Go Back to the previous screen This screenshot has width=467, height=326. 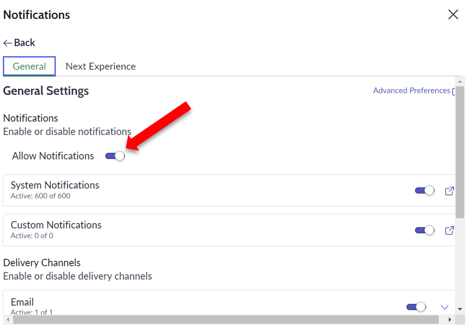click(19, 43)
